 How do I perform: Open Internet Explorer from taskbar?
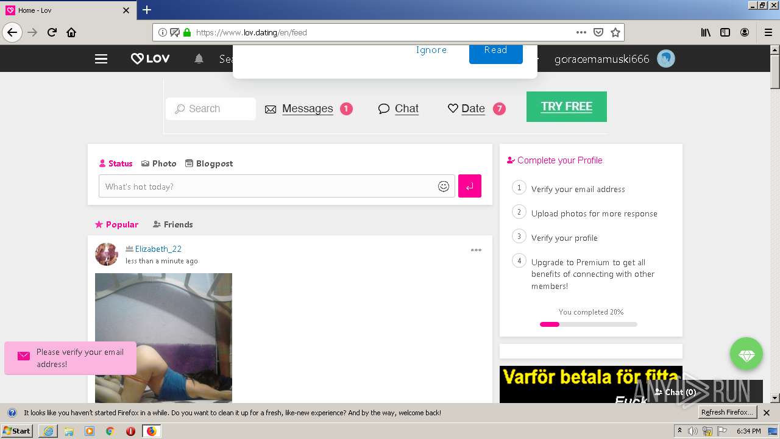pos(48,431)
